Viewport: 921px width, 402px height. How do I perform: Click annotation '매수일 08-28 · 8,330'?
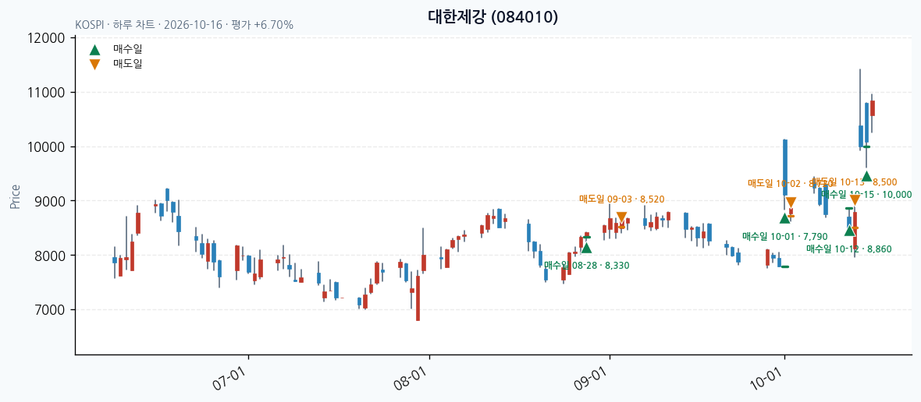click(586, 266)
